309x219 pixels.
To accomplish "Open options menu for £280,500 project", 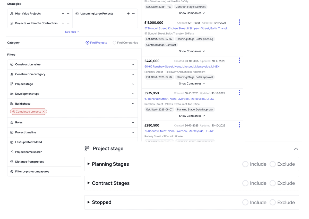I will click(x=239, y=125).
